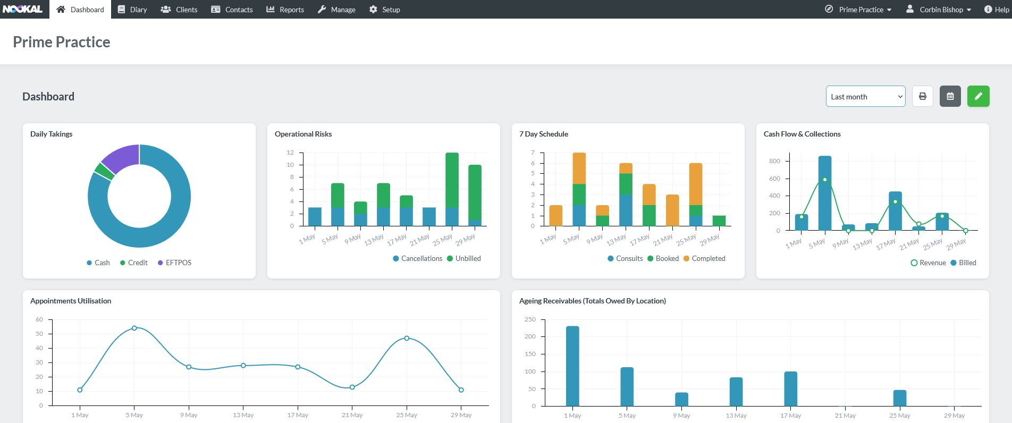The image size is (1012, 423).
Task: Click the Contacts card icon
Action: [x=216, y=10]
